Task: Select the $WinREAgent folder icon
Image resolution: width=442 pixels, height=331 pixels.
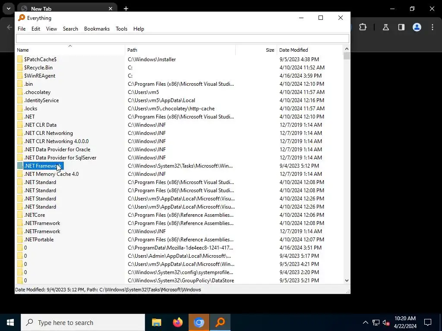Action: click(20, 76)
